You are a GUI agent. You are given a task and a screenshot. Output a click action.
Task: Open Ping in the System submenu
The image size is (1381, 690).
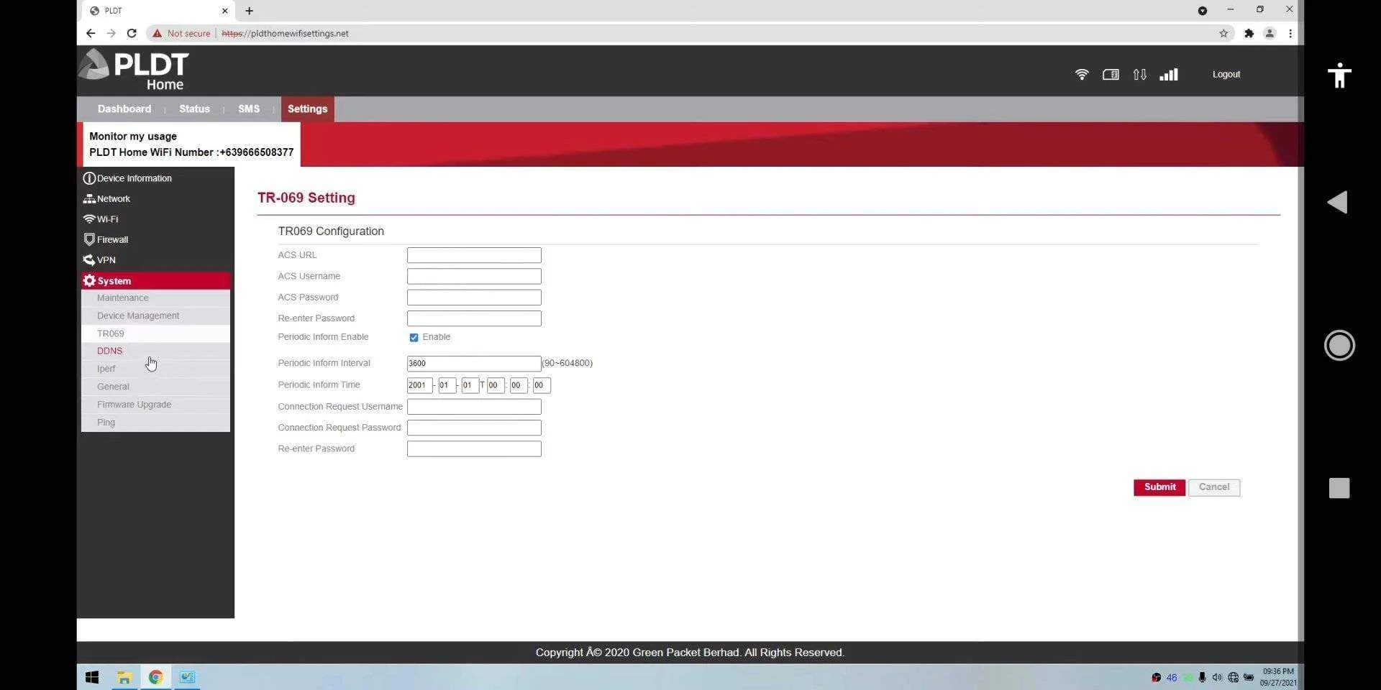tap(155, 423)
